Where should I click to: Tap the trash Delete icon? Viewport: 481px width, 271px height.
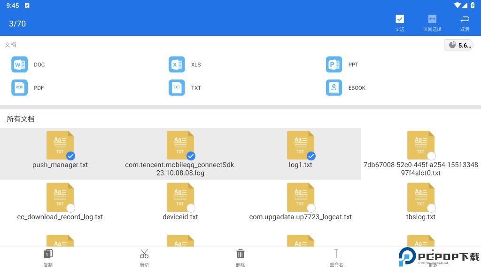pyautogui.click(x=240, y=255)
